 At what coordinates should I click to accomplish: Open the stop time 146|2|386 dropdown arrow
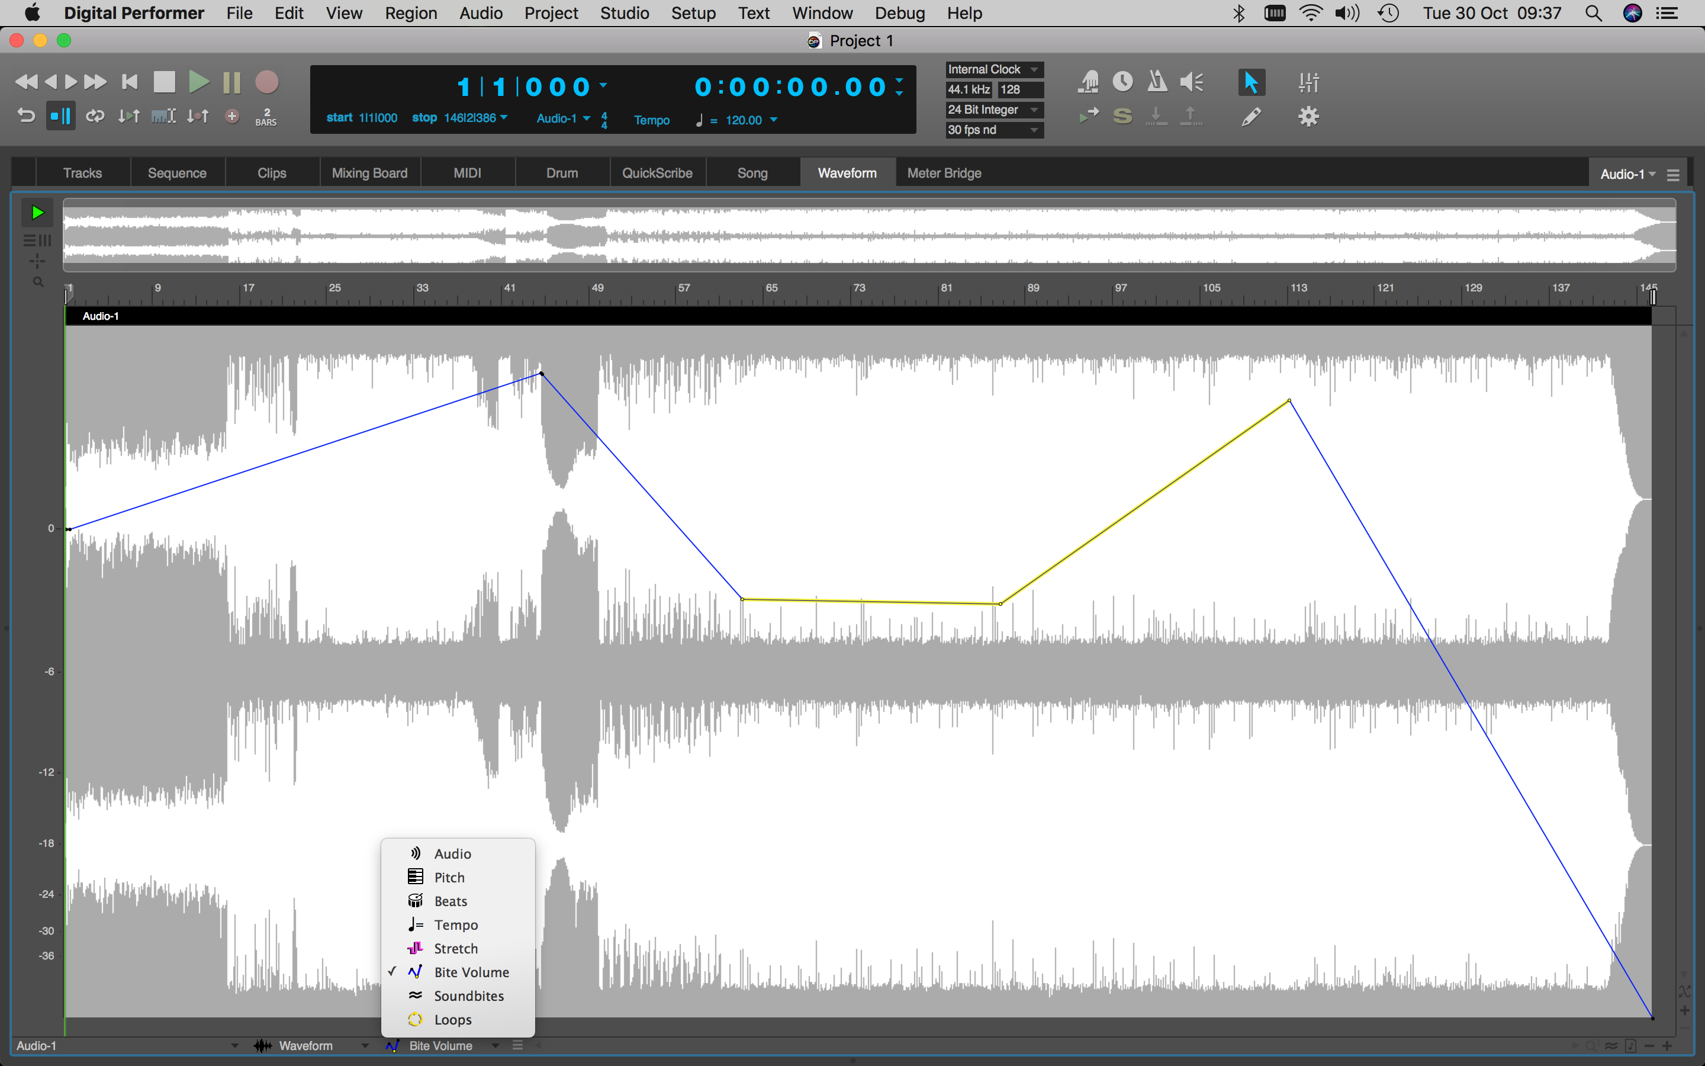pos(504,118)
